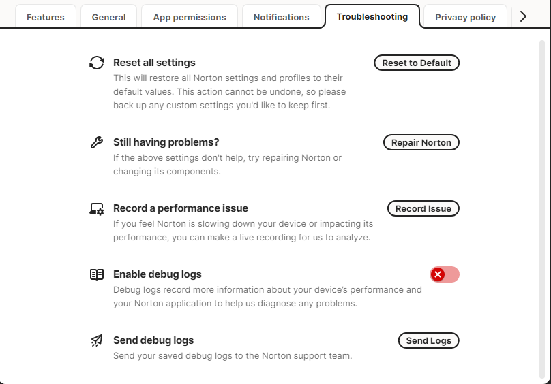Click the Reset all settings refresh icon
This screenshot has height=384, width=551.
97,63
